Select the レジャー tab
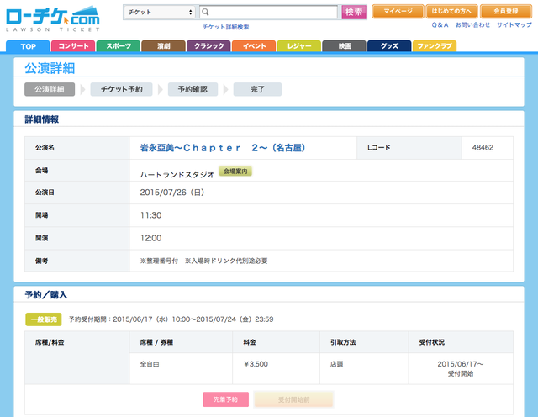This screenshot has height=417, width=538. [299, 46]
